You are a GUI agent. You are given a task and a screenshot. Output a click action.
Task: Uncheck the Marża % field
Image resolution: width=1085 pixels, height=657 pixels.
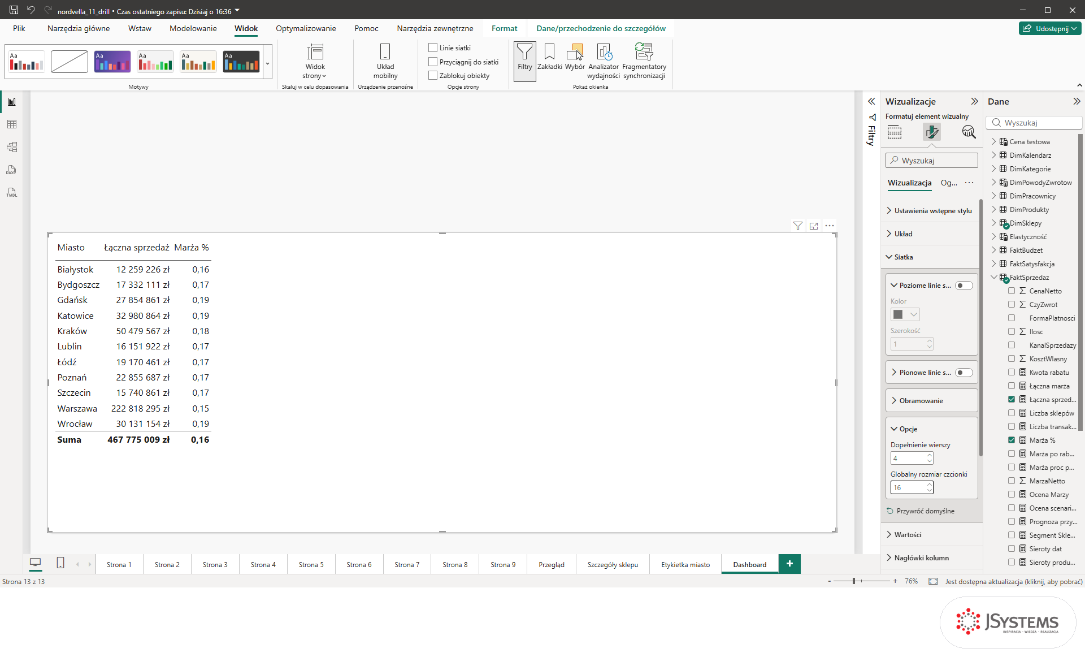[1012, 440]
